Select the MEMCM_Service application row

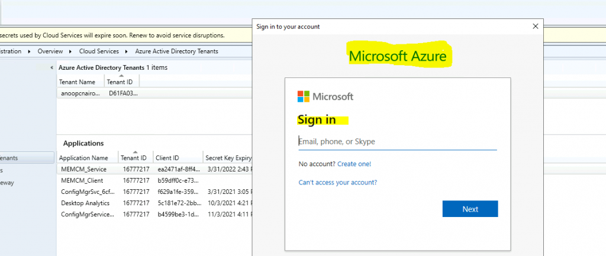[154, 169]
